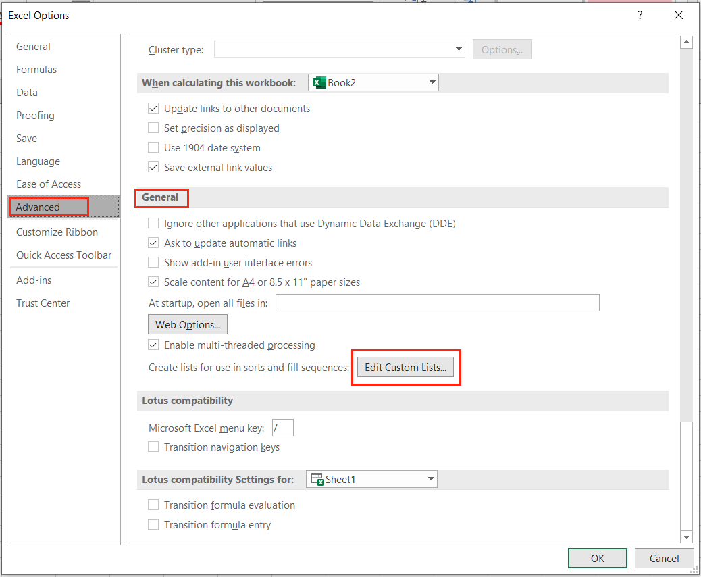Open the Book2 workbook dropdown
The width and height of the screenshot is (701, 577).
point(373,82)
